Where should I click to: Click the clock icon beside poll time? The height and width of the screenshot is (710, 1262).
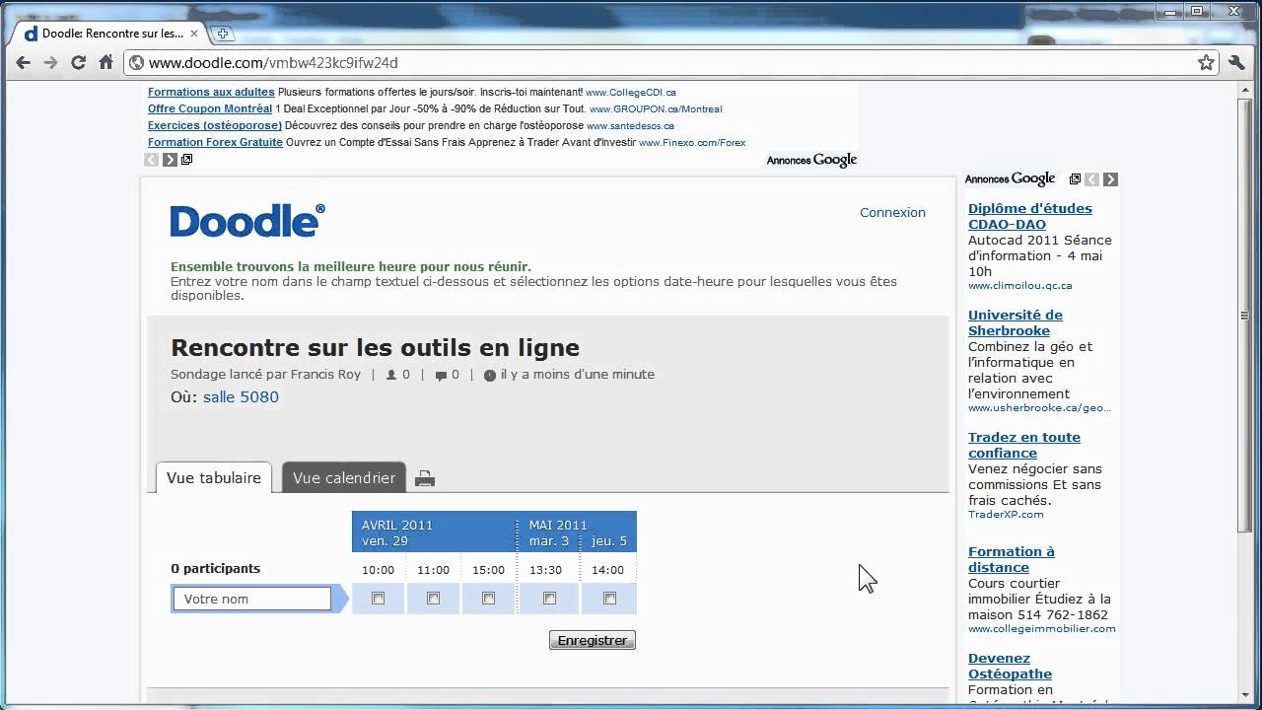[490, 375]
